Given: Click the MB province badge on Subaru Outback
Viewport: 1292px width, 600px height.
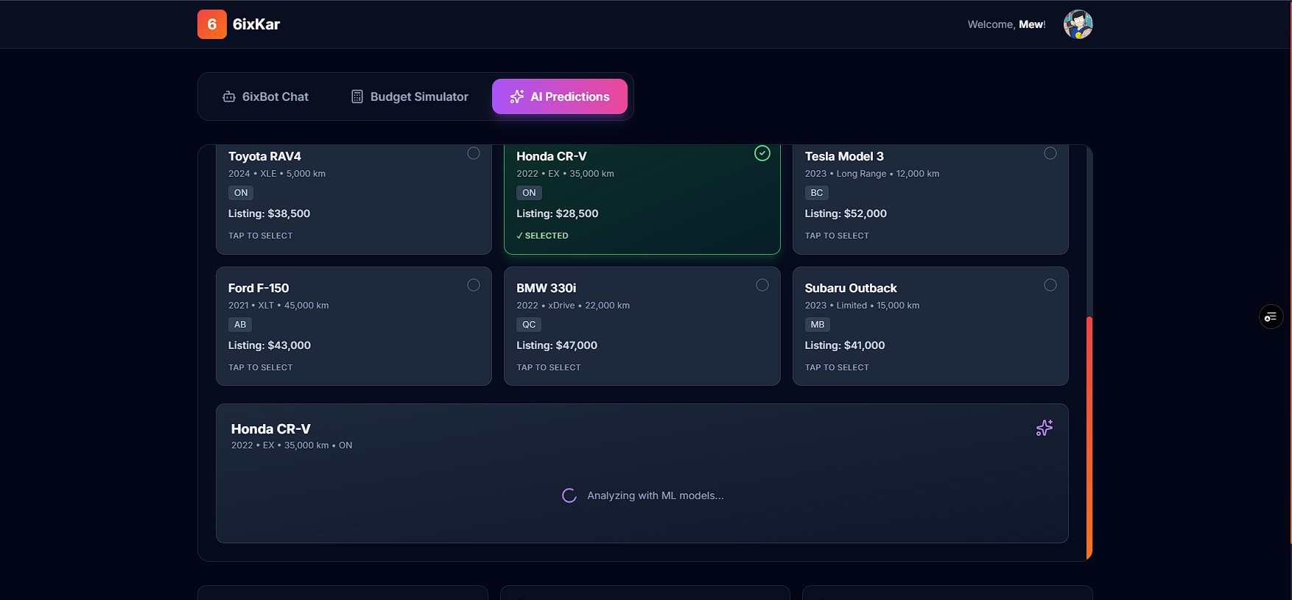Looking at the screenshot, I should (x=818, y=325).
